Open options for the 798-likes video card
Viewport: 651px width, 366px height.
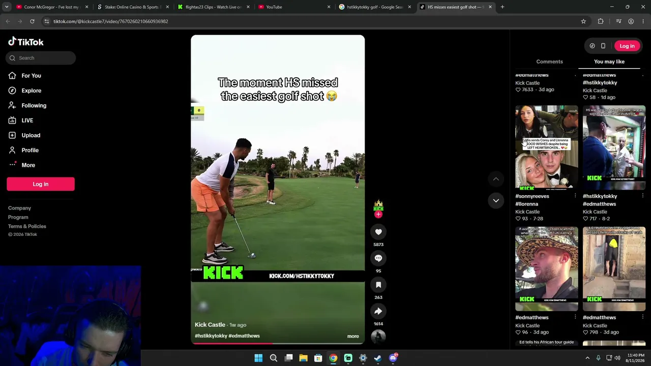tap(643, 317)
